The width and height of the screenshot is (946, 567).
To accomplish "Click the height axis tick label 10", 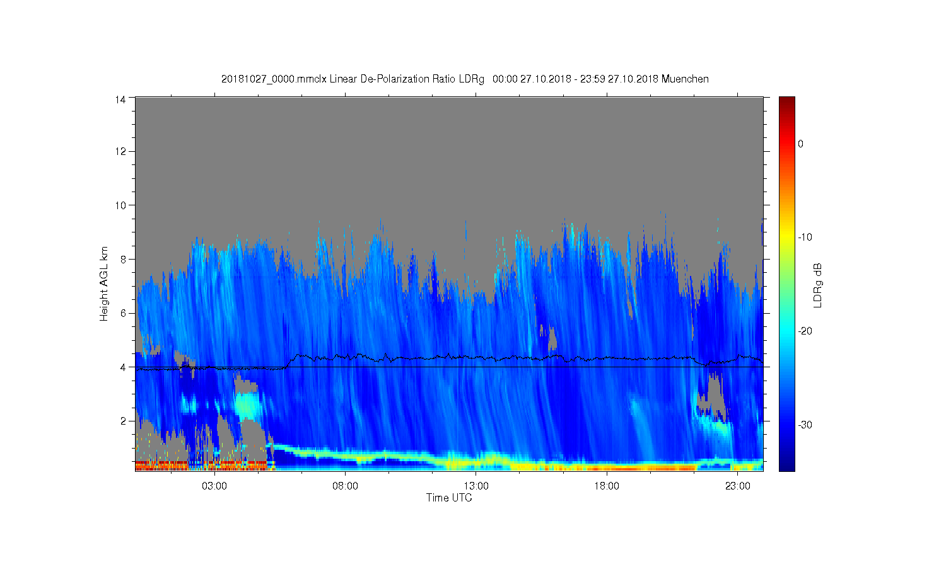I will point(120,205).
